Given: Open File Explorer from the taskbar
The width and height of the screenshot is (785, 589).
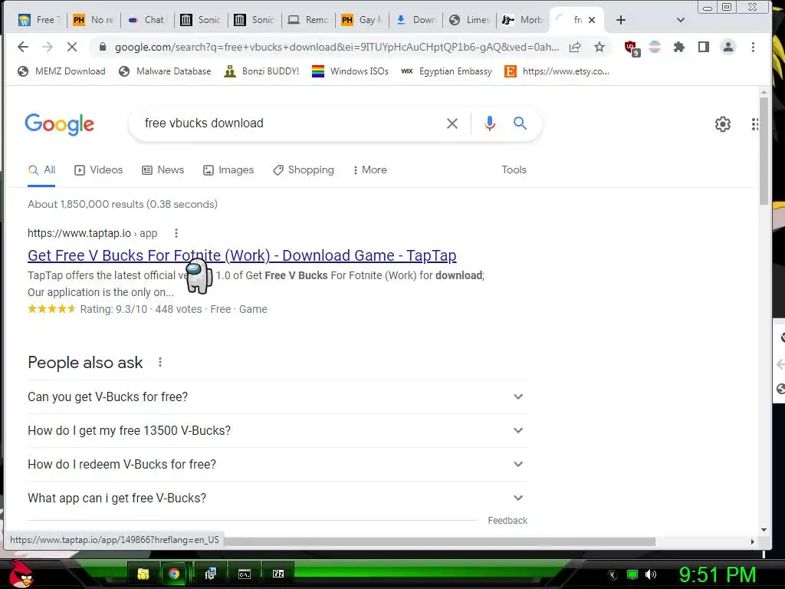Looking at the screenshot, I should coord(143,574).
